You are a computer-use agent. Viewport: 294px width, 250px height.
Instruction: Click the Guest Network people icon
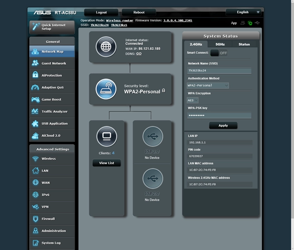click(35, 63)
